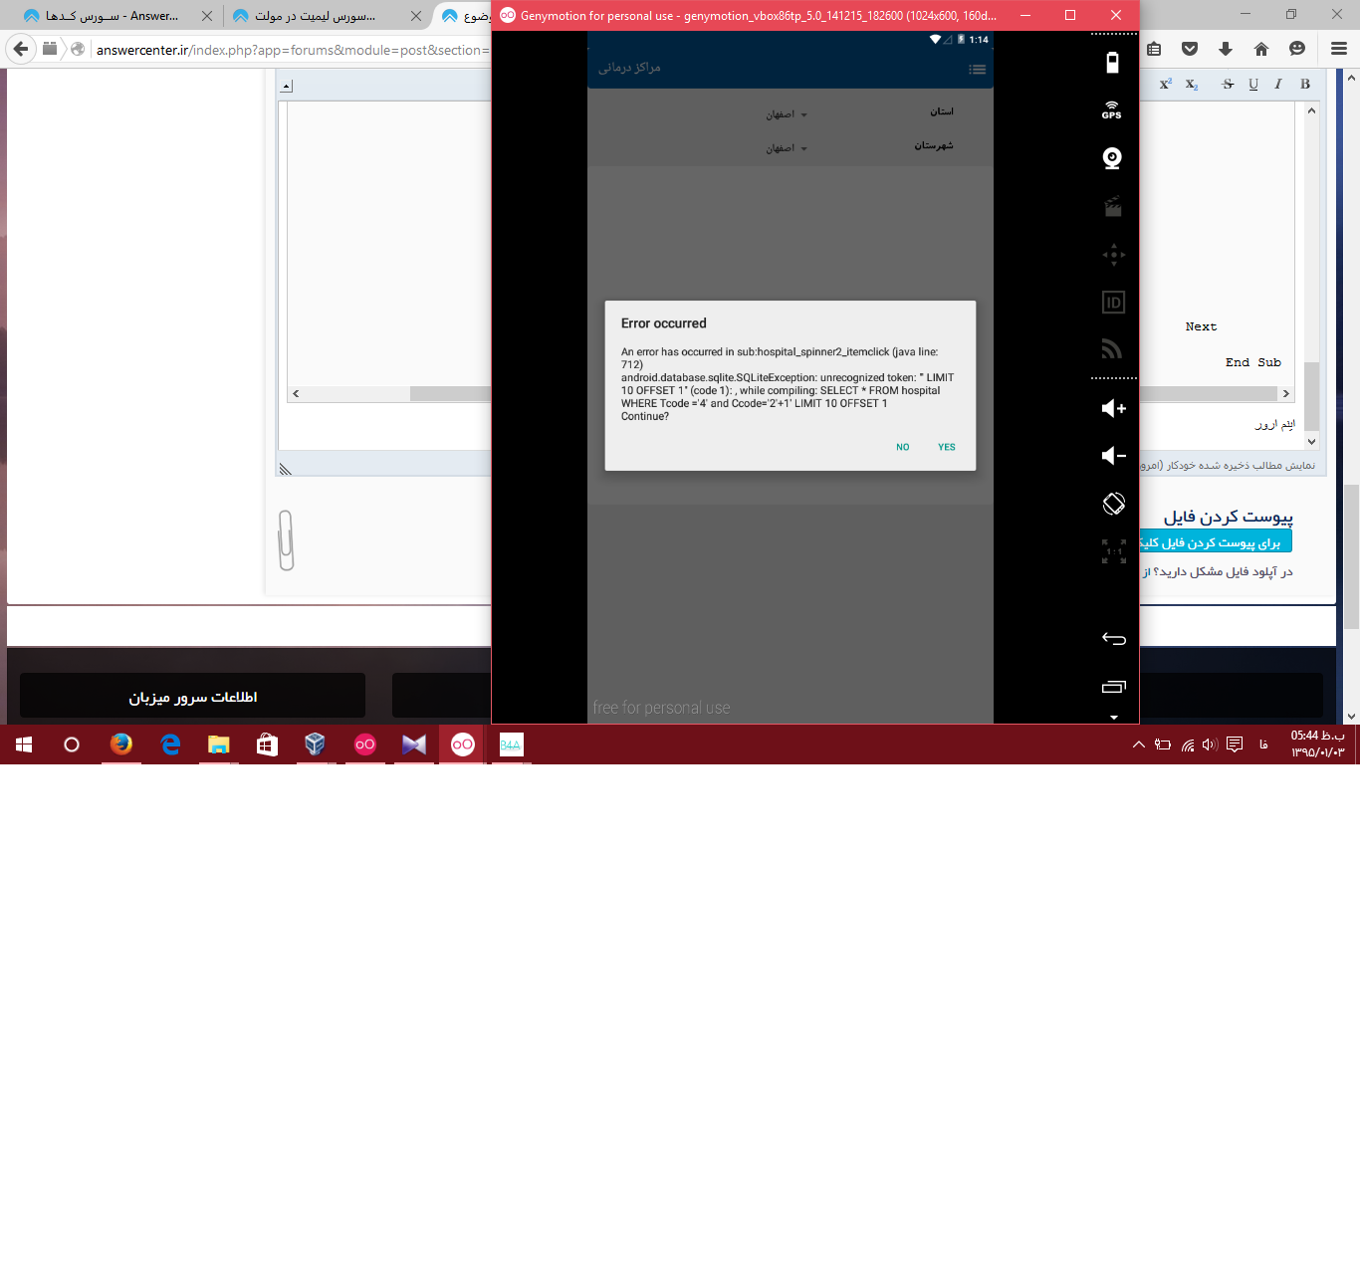Switch to the سورس لیمیت در مولت tab
Image resolution: width=1360 pixels, height=1274 pixels.
(x=317, y=16)
